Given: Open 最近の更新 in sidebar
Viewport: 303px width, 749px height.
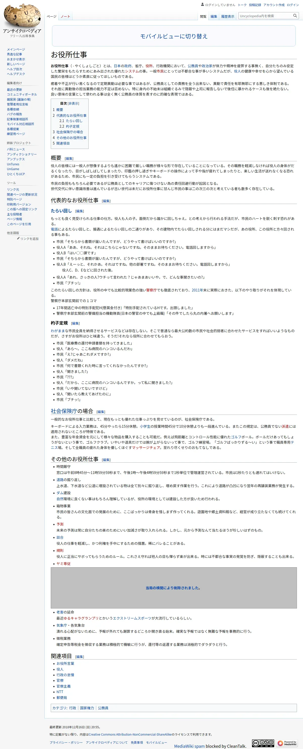Looking at the screenshot, I should pyautogui.click(x=15, y=89).
